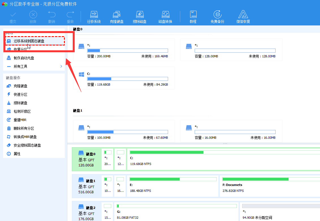Select C: 119.68GB NTFS block in disk map

224,159
